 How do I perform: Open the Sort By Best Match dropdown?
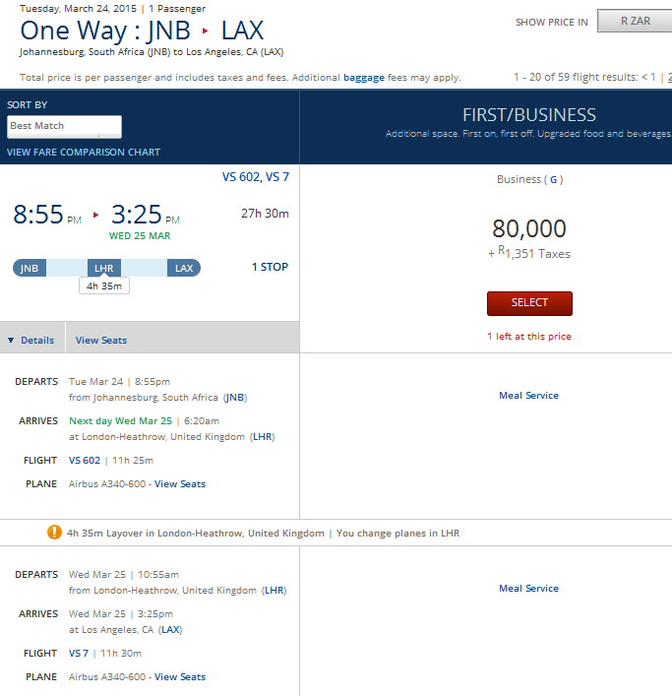(x=65, y=126)
